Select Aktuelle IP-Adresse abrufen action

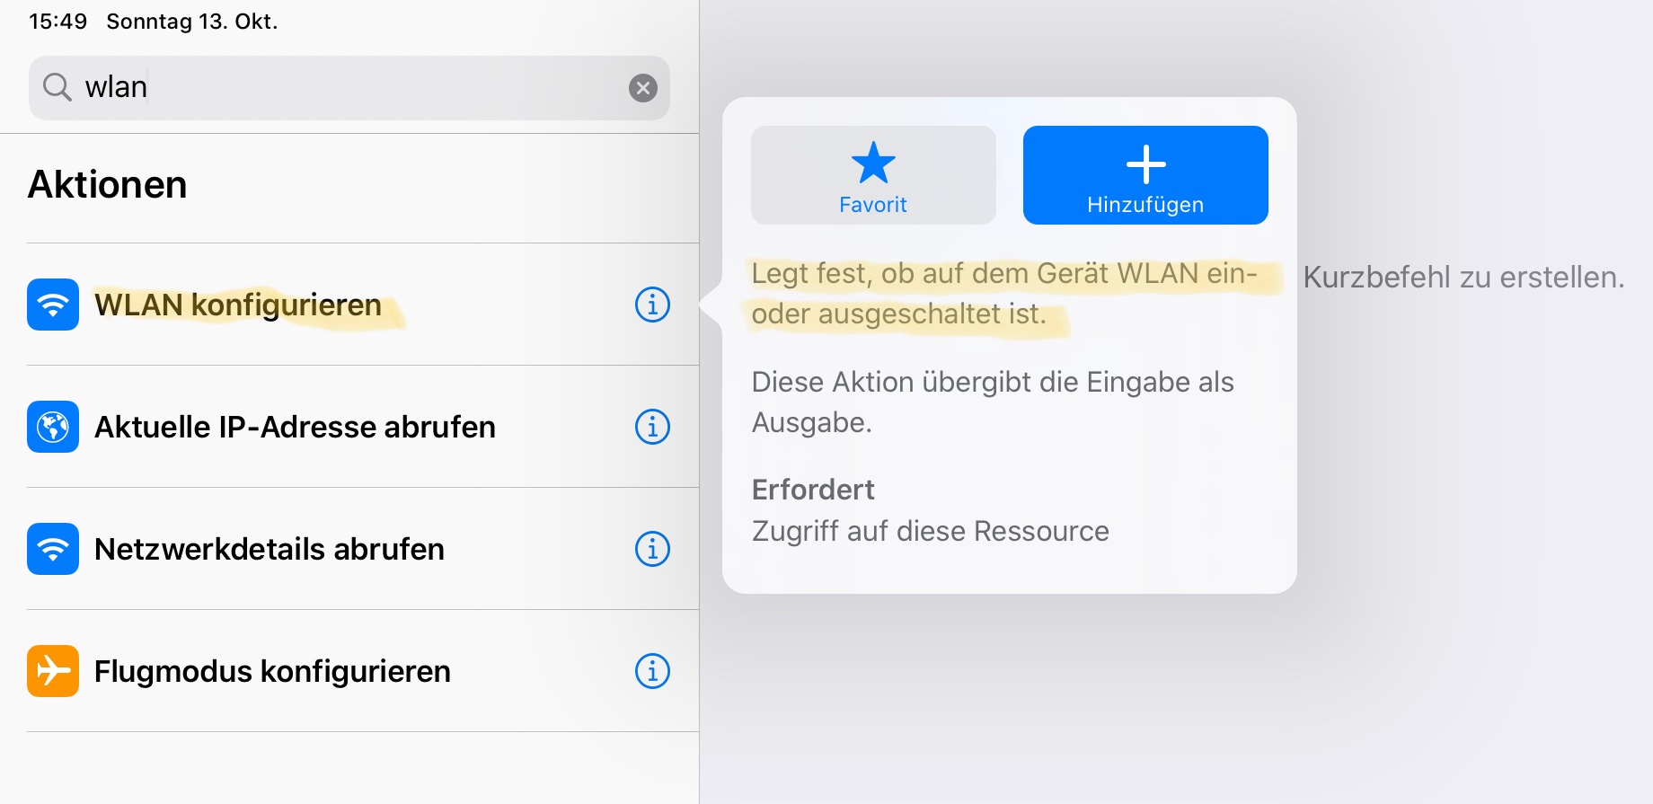pyautogui.click(x=295, y=427)
